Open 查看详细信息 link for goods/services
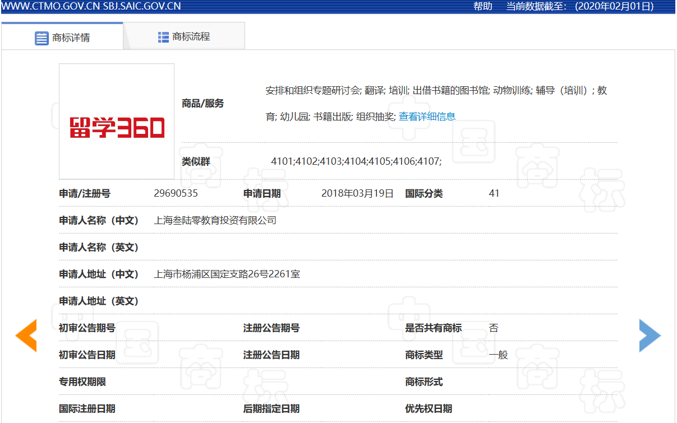 tap(427, 117)
